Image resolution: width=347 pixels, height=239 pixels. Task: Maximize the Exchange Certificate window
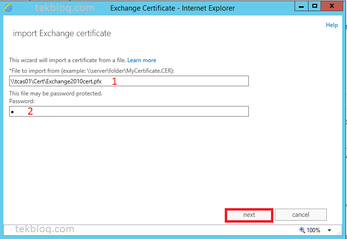click(x=314, y=6)
